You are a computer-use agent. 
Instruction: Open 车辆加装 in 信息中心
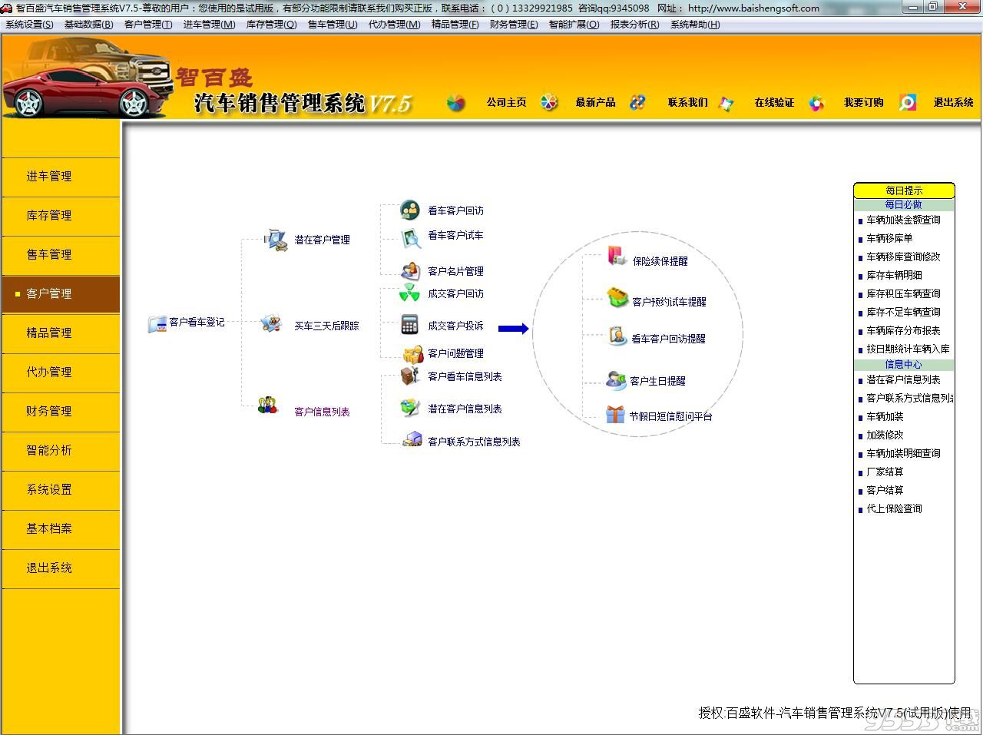885,416
